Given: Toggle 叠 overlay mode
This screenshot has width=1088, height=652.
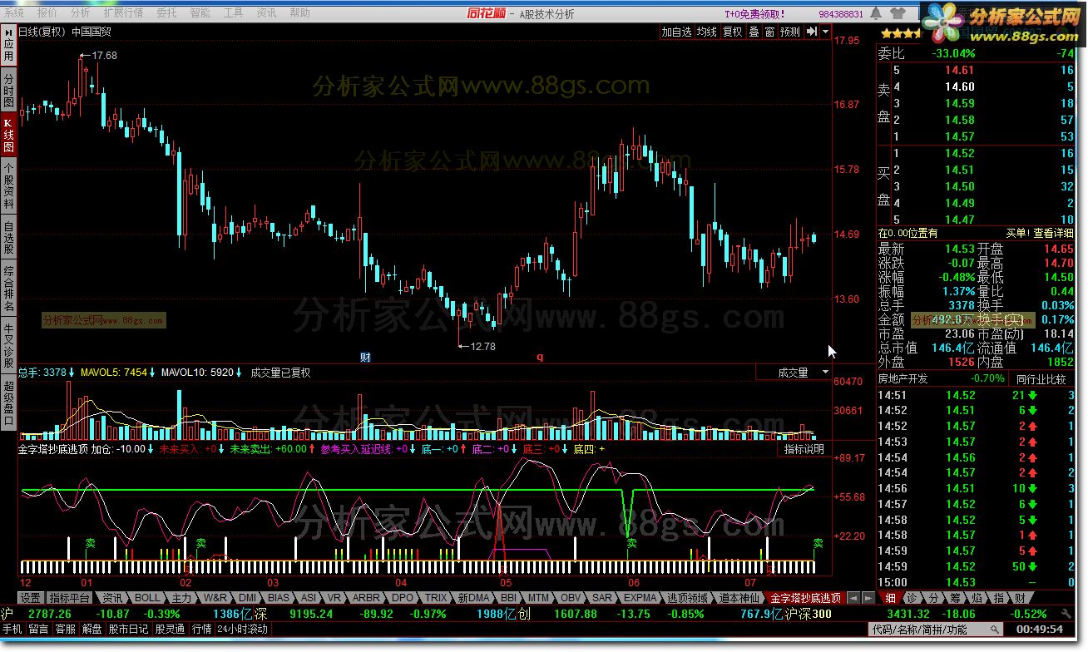Looking at the screenshot, I should click(x=754, y=32).
